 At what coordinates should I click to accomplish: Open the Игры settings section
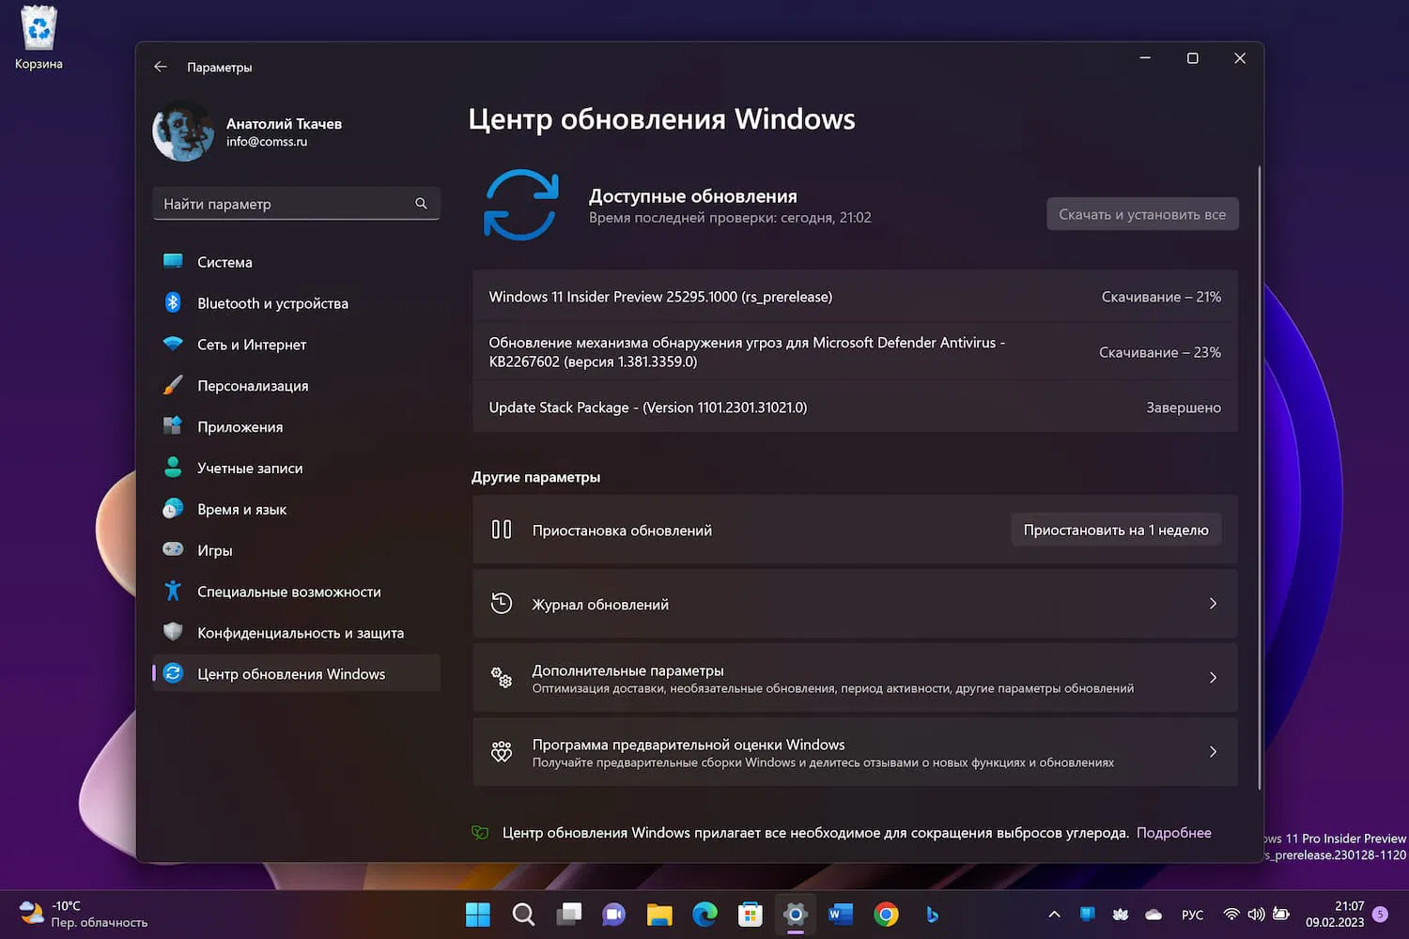214,550
